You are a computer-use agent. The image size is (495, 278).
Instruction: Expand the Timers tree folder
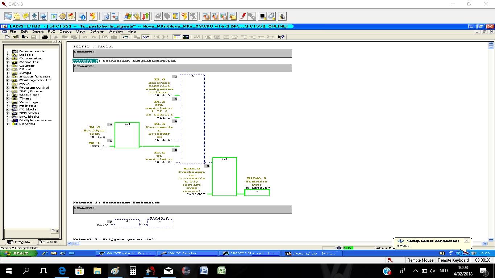[x=8, y=98]
